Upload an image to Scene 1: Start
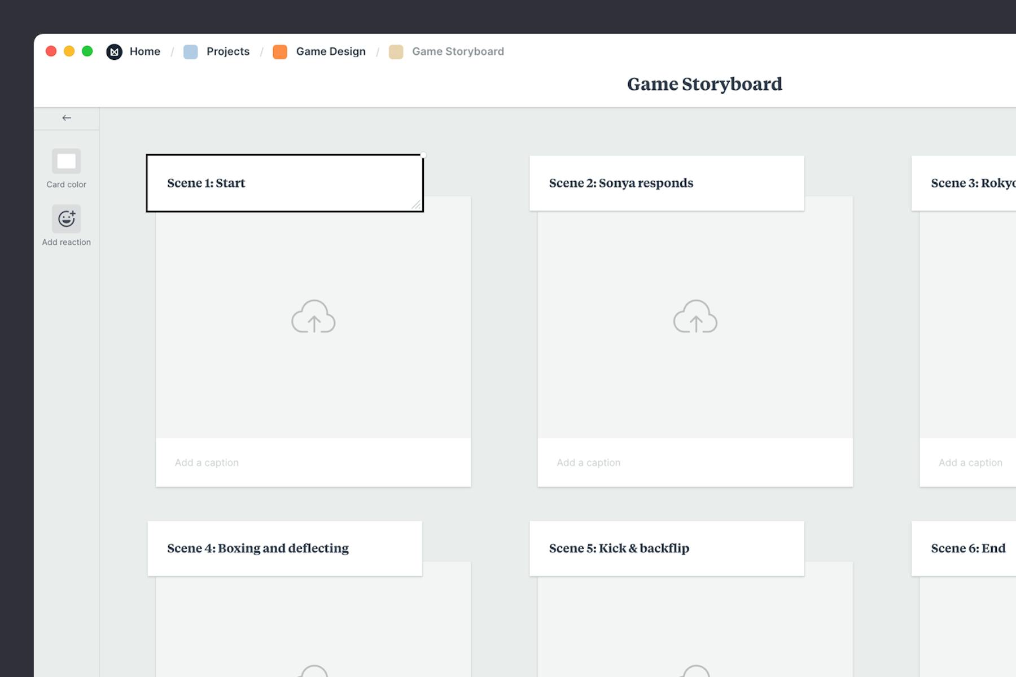 coord(313,317)
